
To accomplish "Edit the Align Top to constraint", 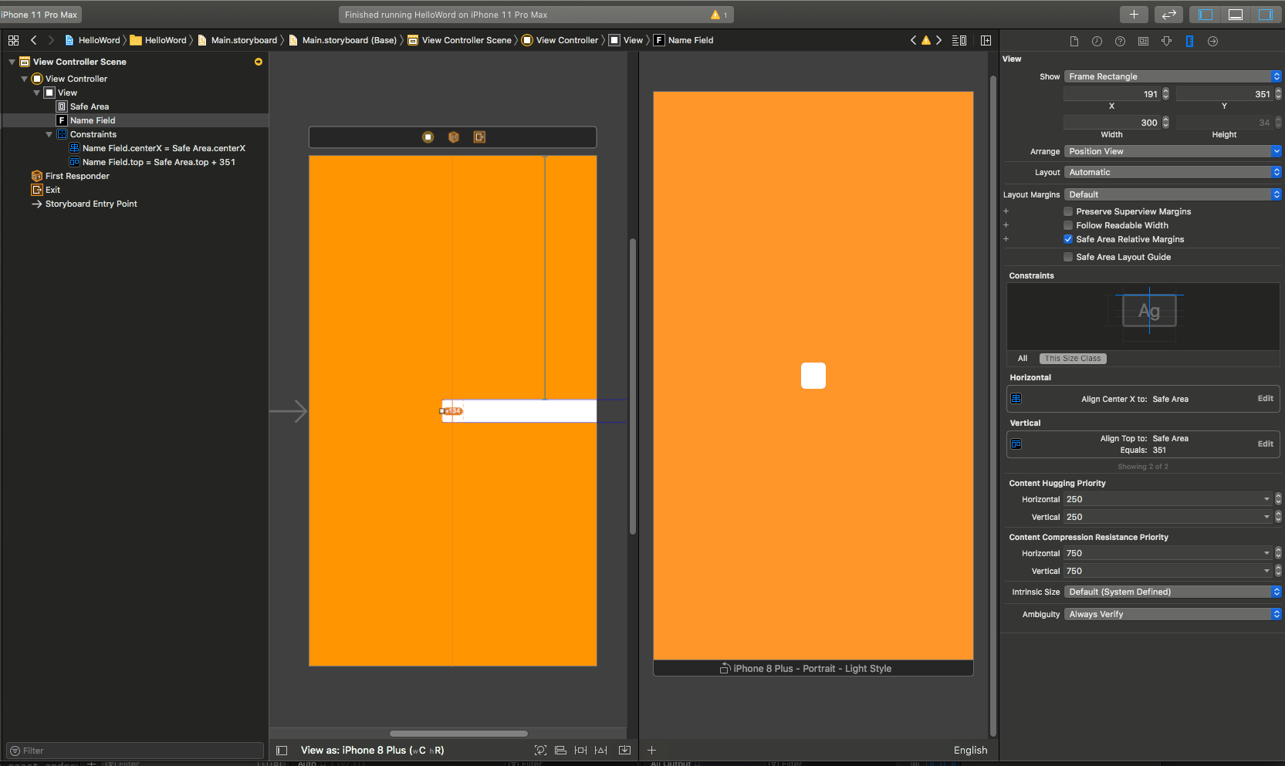I will click(1265, 444).
